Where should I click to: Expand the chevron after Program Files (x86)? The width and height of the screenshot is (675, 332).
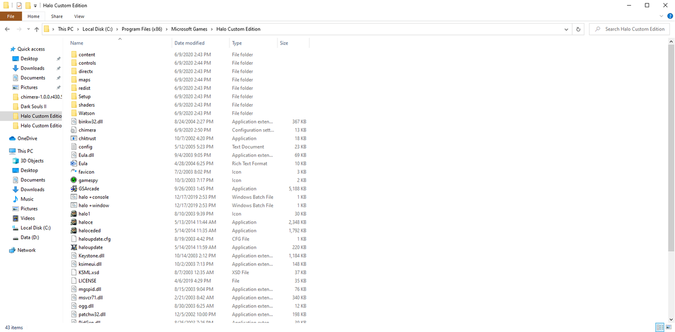[x=167, y=29]
